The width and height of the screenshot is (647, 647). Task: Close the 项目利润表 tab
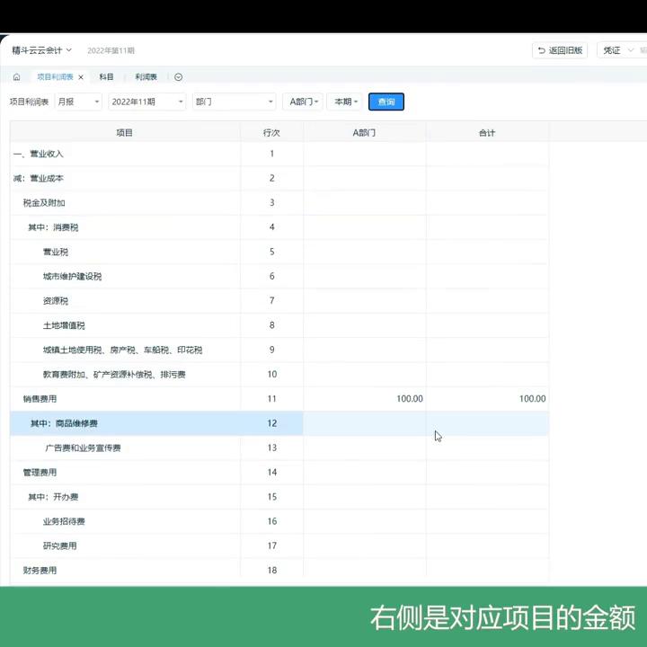(81, 77)
